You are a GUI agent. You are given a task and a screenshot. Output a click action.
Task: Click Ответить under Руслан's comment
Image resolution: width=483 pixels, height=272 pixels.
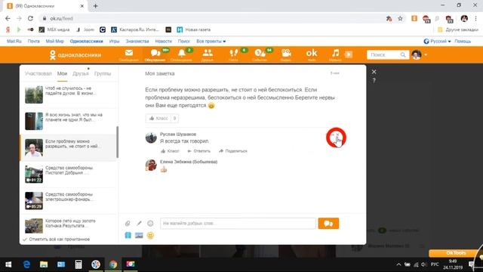click(198, 151)
